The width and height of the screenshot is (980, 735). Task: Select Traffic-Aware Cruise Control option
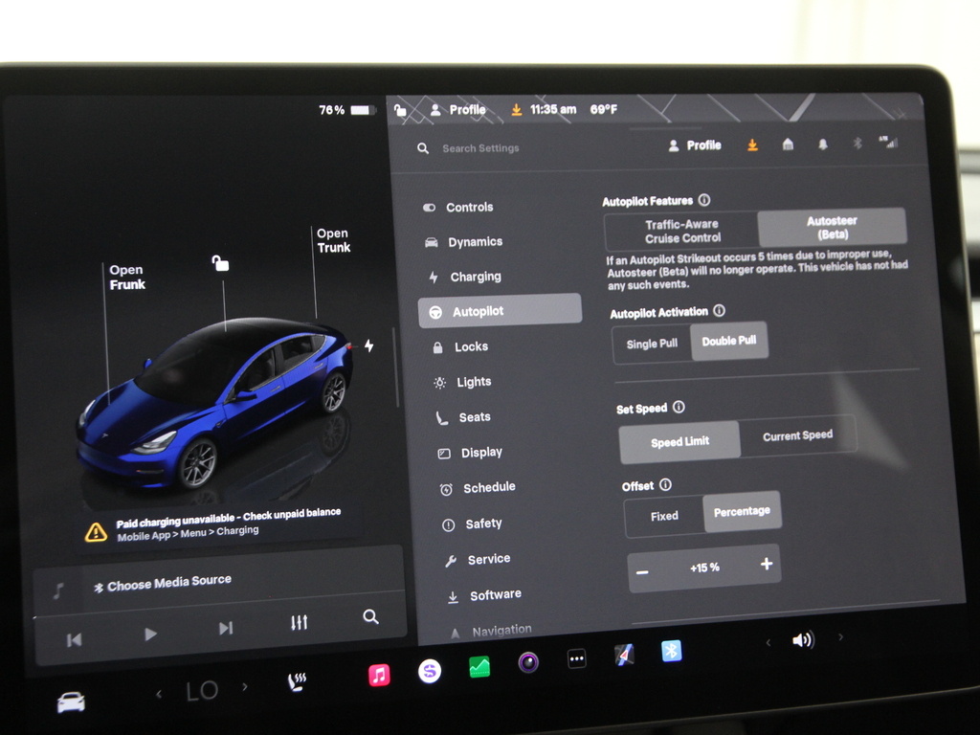[x=681, y=231]
